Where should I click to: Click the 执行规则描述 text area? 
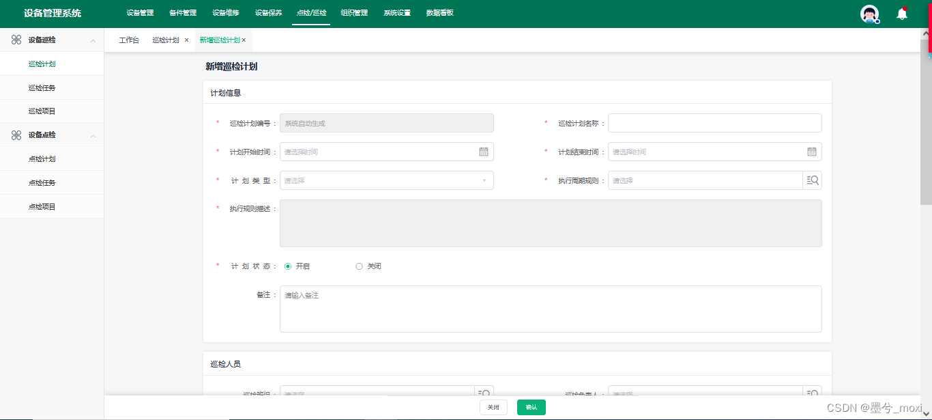click(x=551, y=223)
